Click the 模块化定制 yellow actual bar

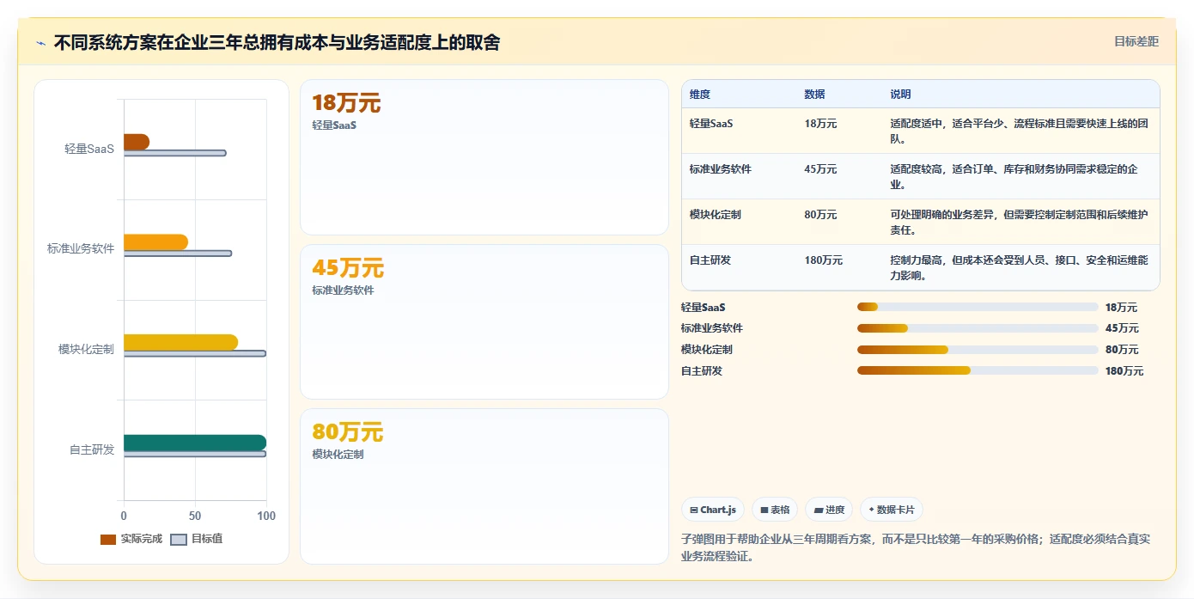[x=180, y=342]
